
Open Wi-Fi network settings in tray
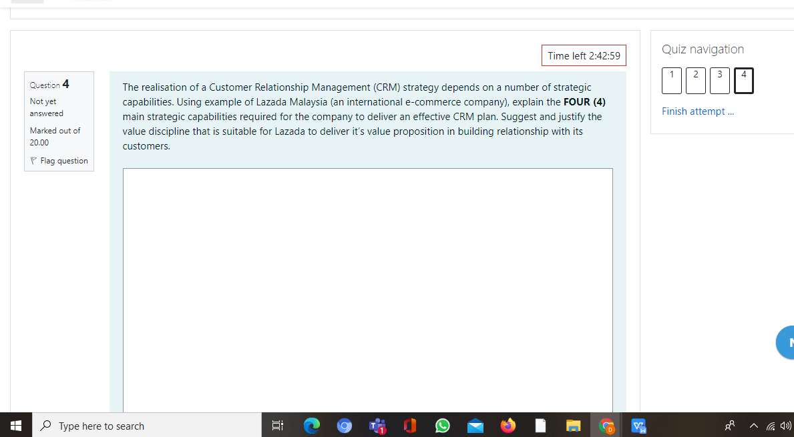pyautogui.click(x=771, y=426)
